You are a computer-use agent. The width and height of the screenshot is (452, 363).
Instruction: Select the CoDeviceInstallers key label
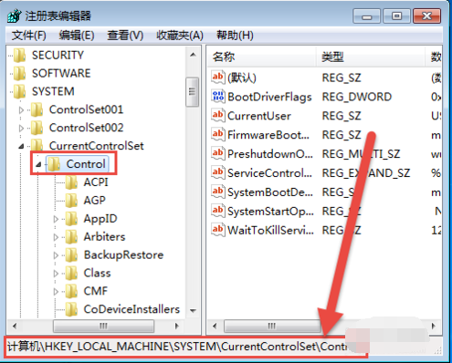click(x=131, y=309)
